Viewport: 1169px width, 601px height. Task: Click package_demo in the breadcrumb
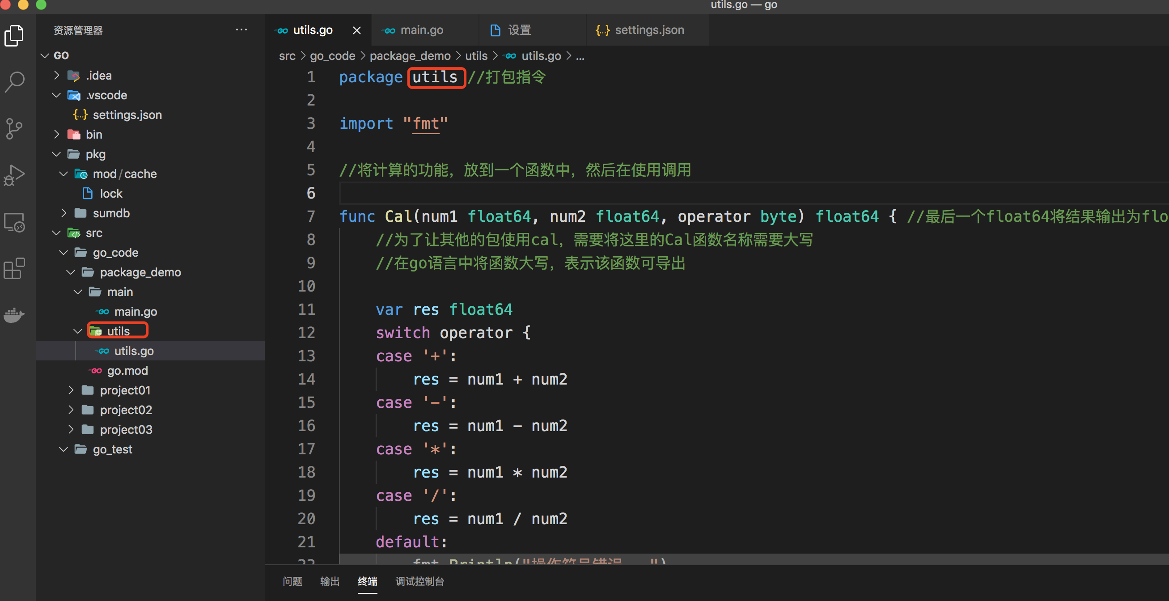tap(410, 56)
